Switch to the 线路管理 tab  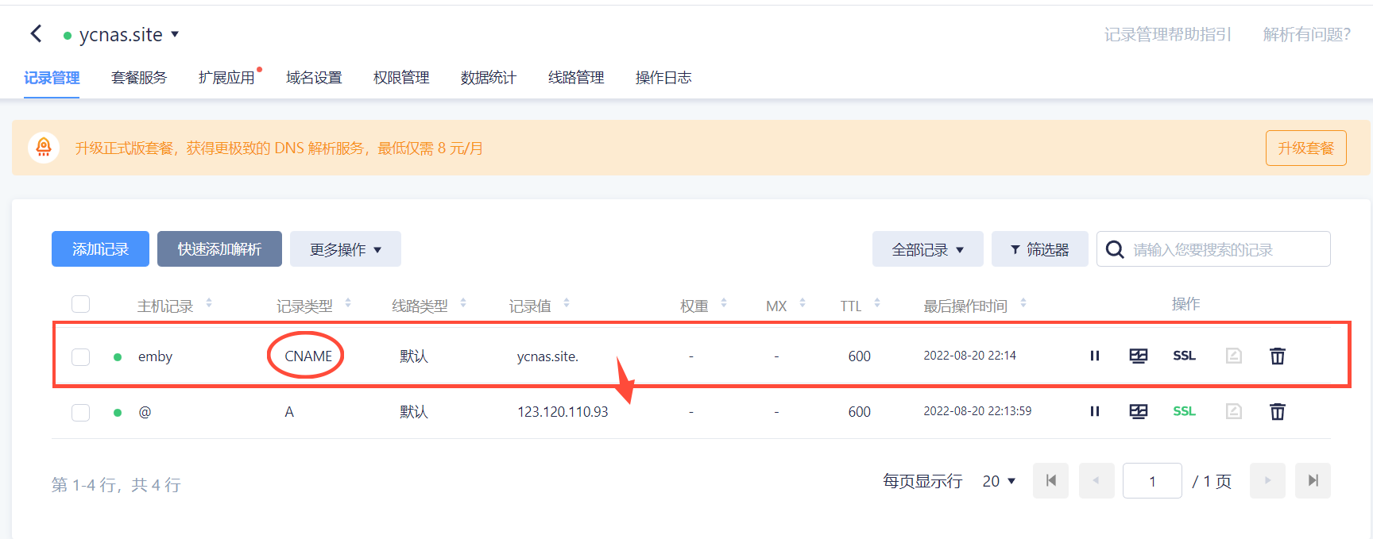pyautogui.click(x=576, y=78)
